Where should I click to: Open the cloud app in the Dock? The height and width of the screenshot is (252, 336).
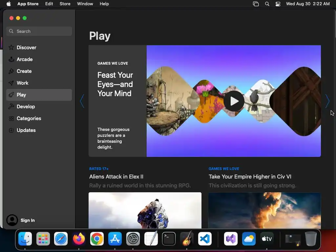[249, 239]
